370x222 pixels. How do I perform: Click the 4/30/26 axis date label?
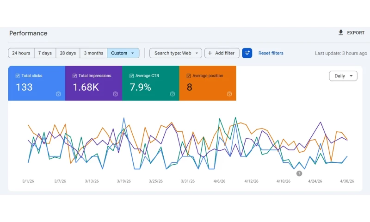tap(347, 181)
